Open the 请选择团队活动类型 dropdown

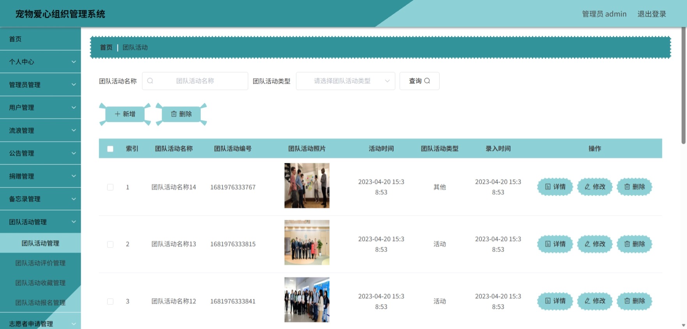(346, 81)
